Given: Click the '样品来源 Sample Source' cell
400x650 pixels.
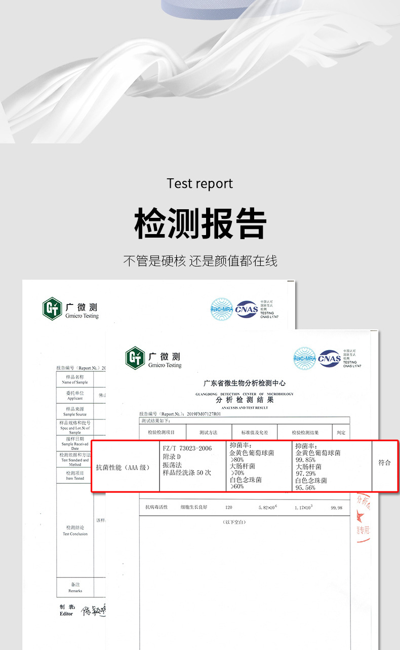Looking at the screenshot, I should [75, 411].
